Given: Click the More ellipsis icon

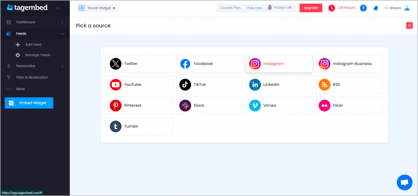Looking at the screenshot, I should pyautogui.click(x=9, y=89).
